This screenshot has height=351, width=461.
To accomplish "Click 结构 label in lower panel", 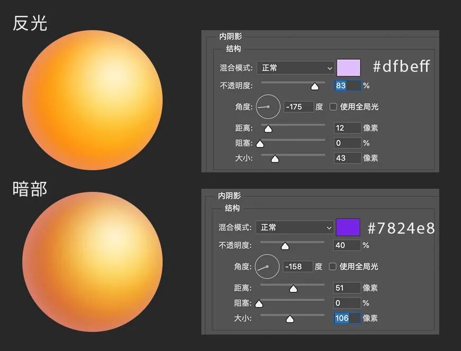I will 232,208.
